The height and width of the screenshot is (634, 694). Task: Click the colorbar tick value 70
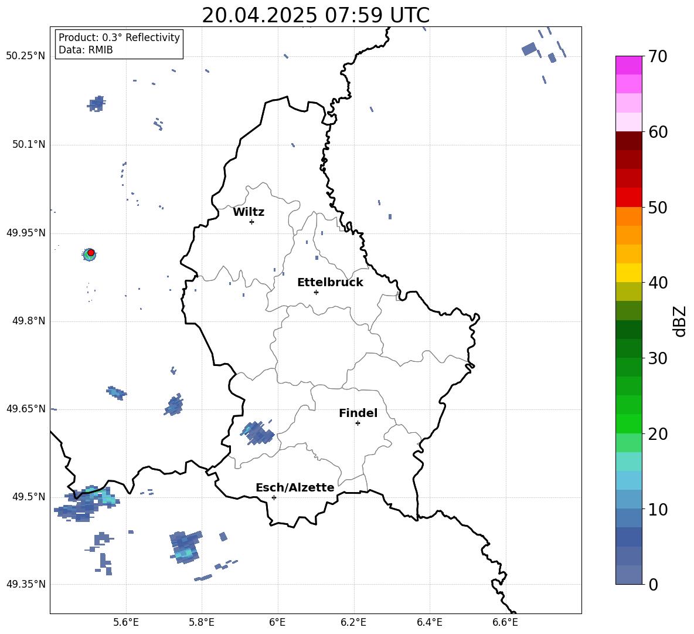(658, 56)
